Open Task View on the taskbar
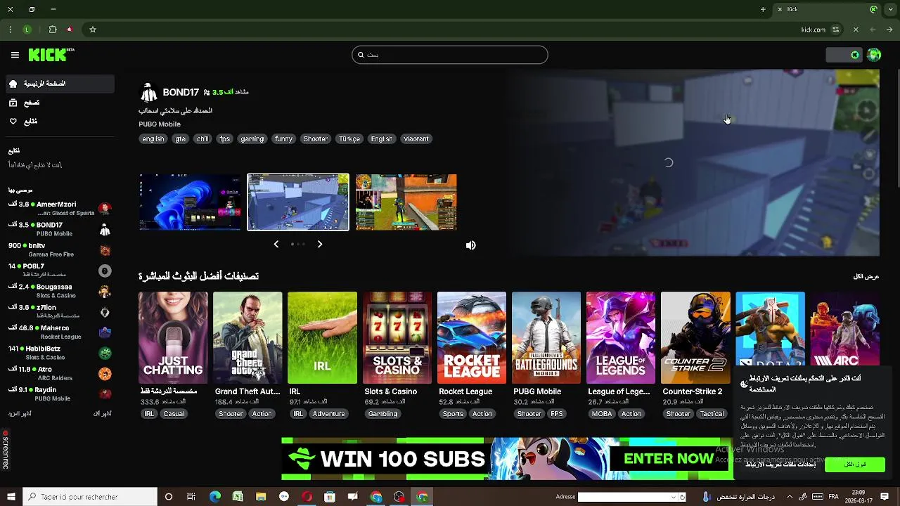Image resolution: width=900 pixels, height=506 pixels. click(191, 497)
